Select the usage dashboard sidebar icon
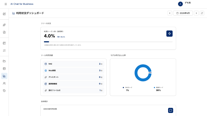 pyautogui.click(x=4, y=76)
